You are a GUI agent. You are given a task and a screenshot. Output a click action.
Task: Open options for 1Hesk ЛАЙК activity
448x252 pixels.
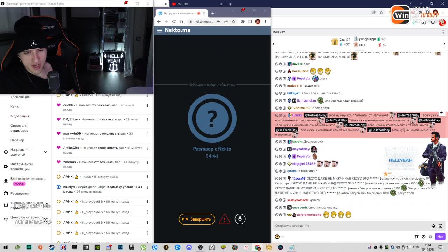[x=148, y=177]
